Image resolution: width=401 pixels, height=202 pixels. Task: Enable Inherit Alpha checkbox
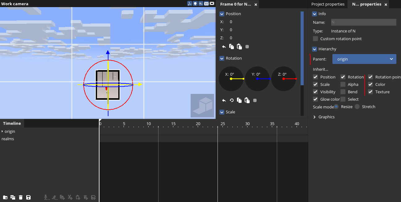343,84
